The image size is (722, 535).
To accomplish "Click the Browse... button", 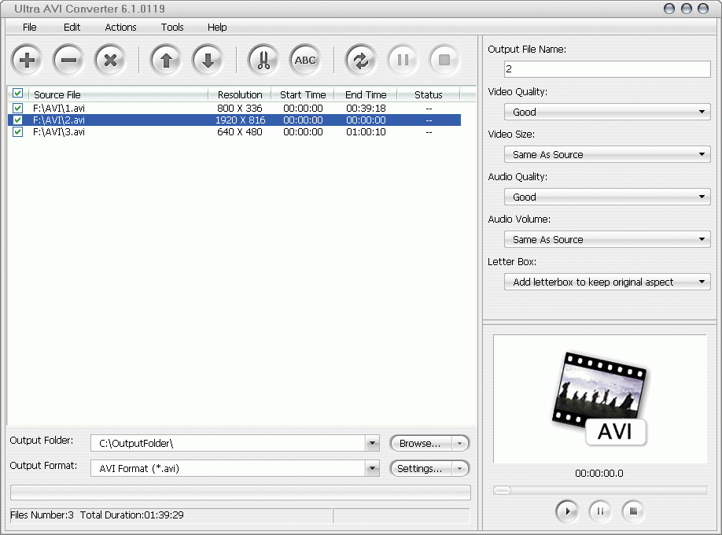I will [421, 443].
